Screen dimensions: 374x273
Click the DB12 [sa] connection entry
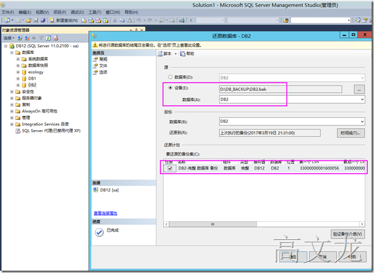(x=109, y=190)
